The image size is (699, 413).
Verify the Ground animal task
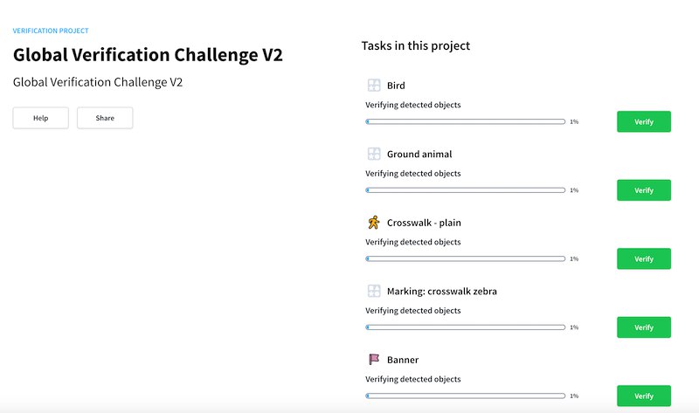(644, 190)
